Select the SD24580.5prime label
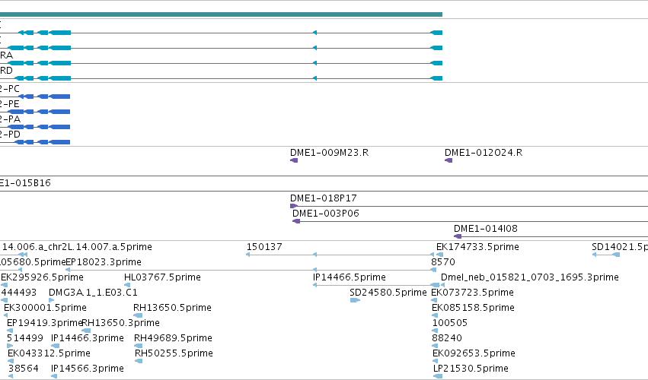 (388, 293)
